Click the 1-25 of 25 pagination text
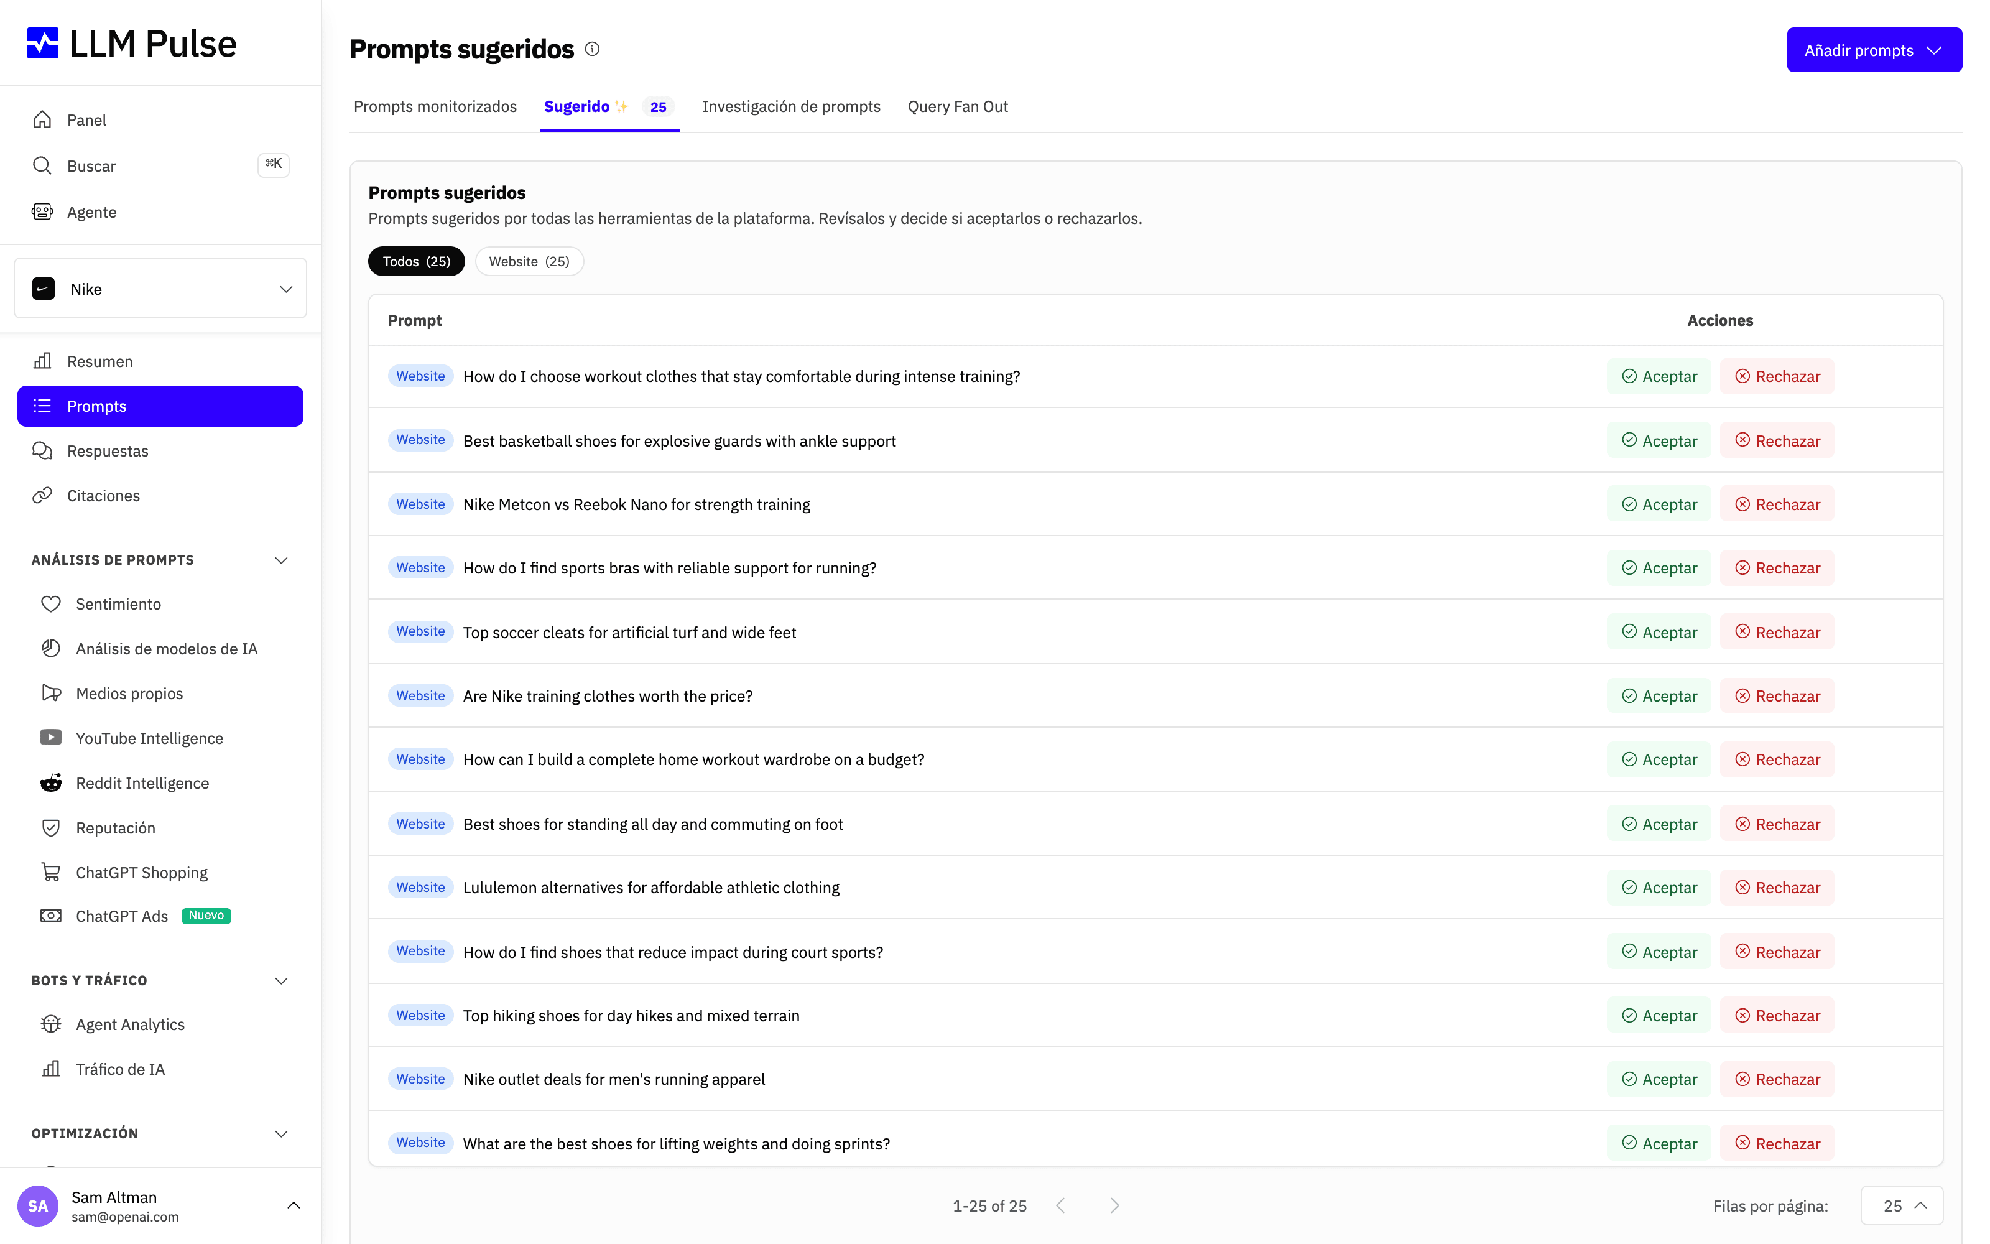Viewport: 1990px width, 1244px height. coord(989,1206)
